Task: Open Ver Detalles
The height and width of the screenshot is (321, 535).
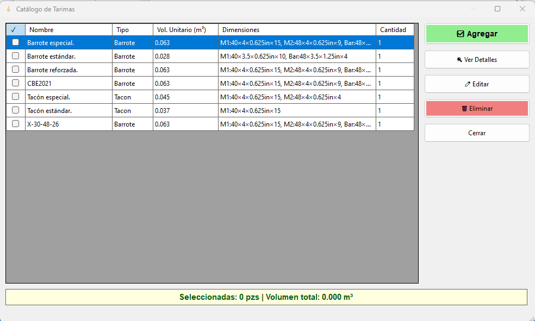Action: click(477, 60)
